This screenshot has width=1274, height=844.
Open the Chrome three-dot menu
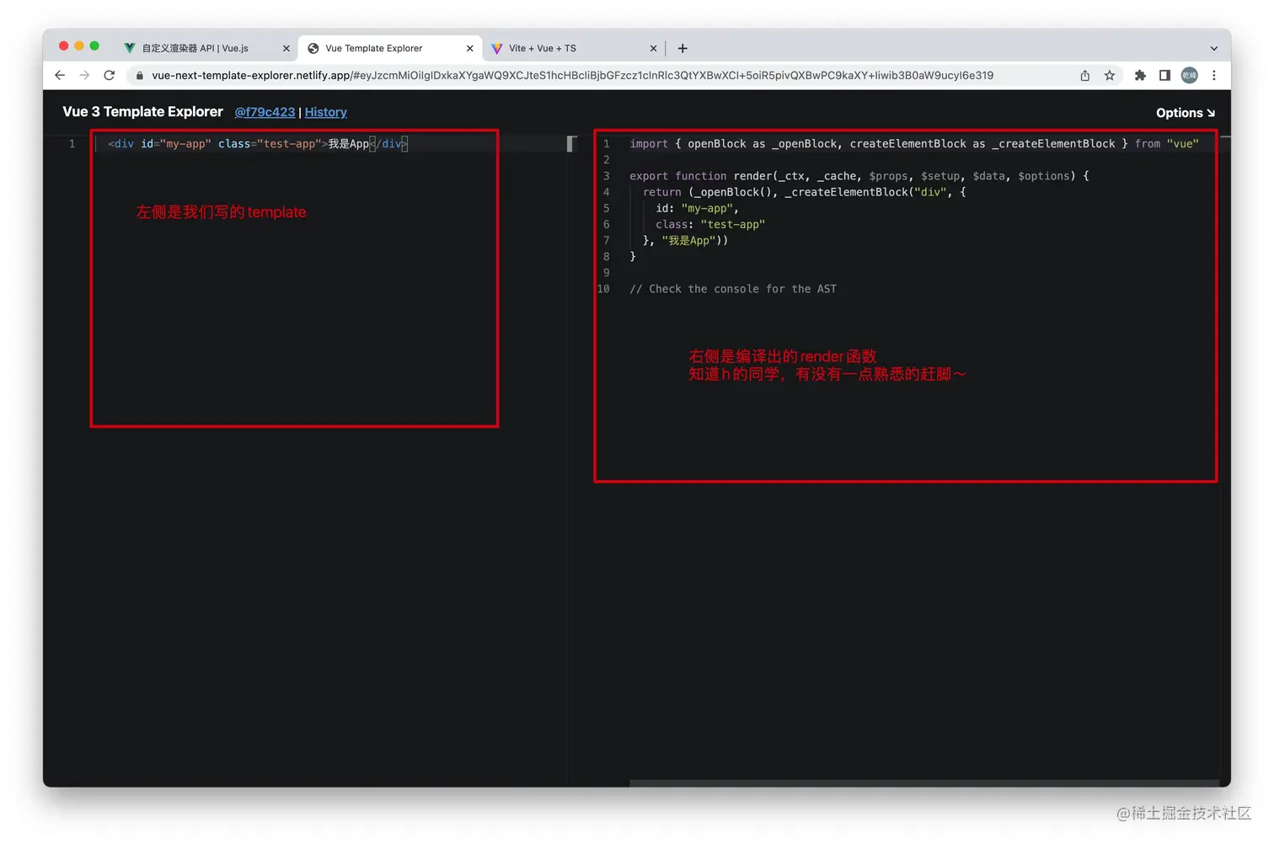point(1213,75)
